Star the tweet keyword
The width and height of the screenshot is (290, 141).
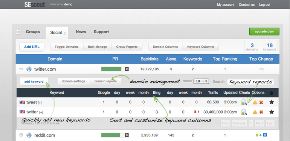coord(272,102)
